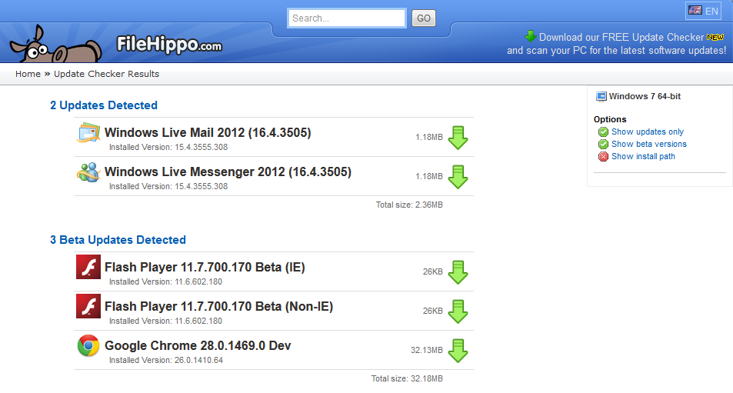This screenshot has width=733, height=393.
Task: Click Total size: 2.36MB text
Action: [x=409, y=205]
